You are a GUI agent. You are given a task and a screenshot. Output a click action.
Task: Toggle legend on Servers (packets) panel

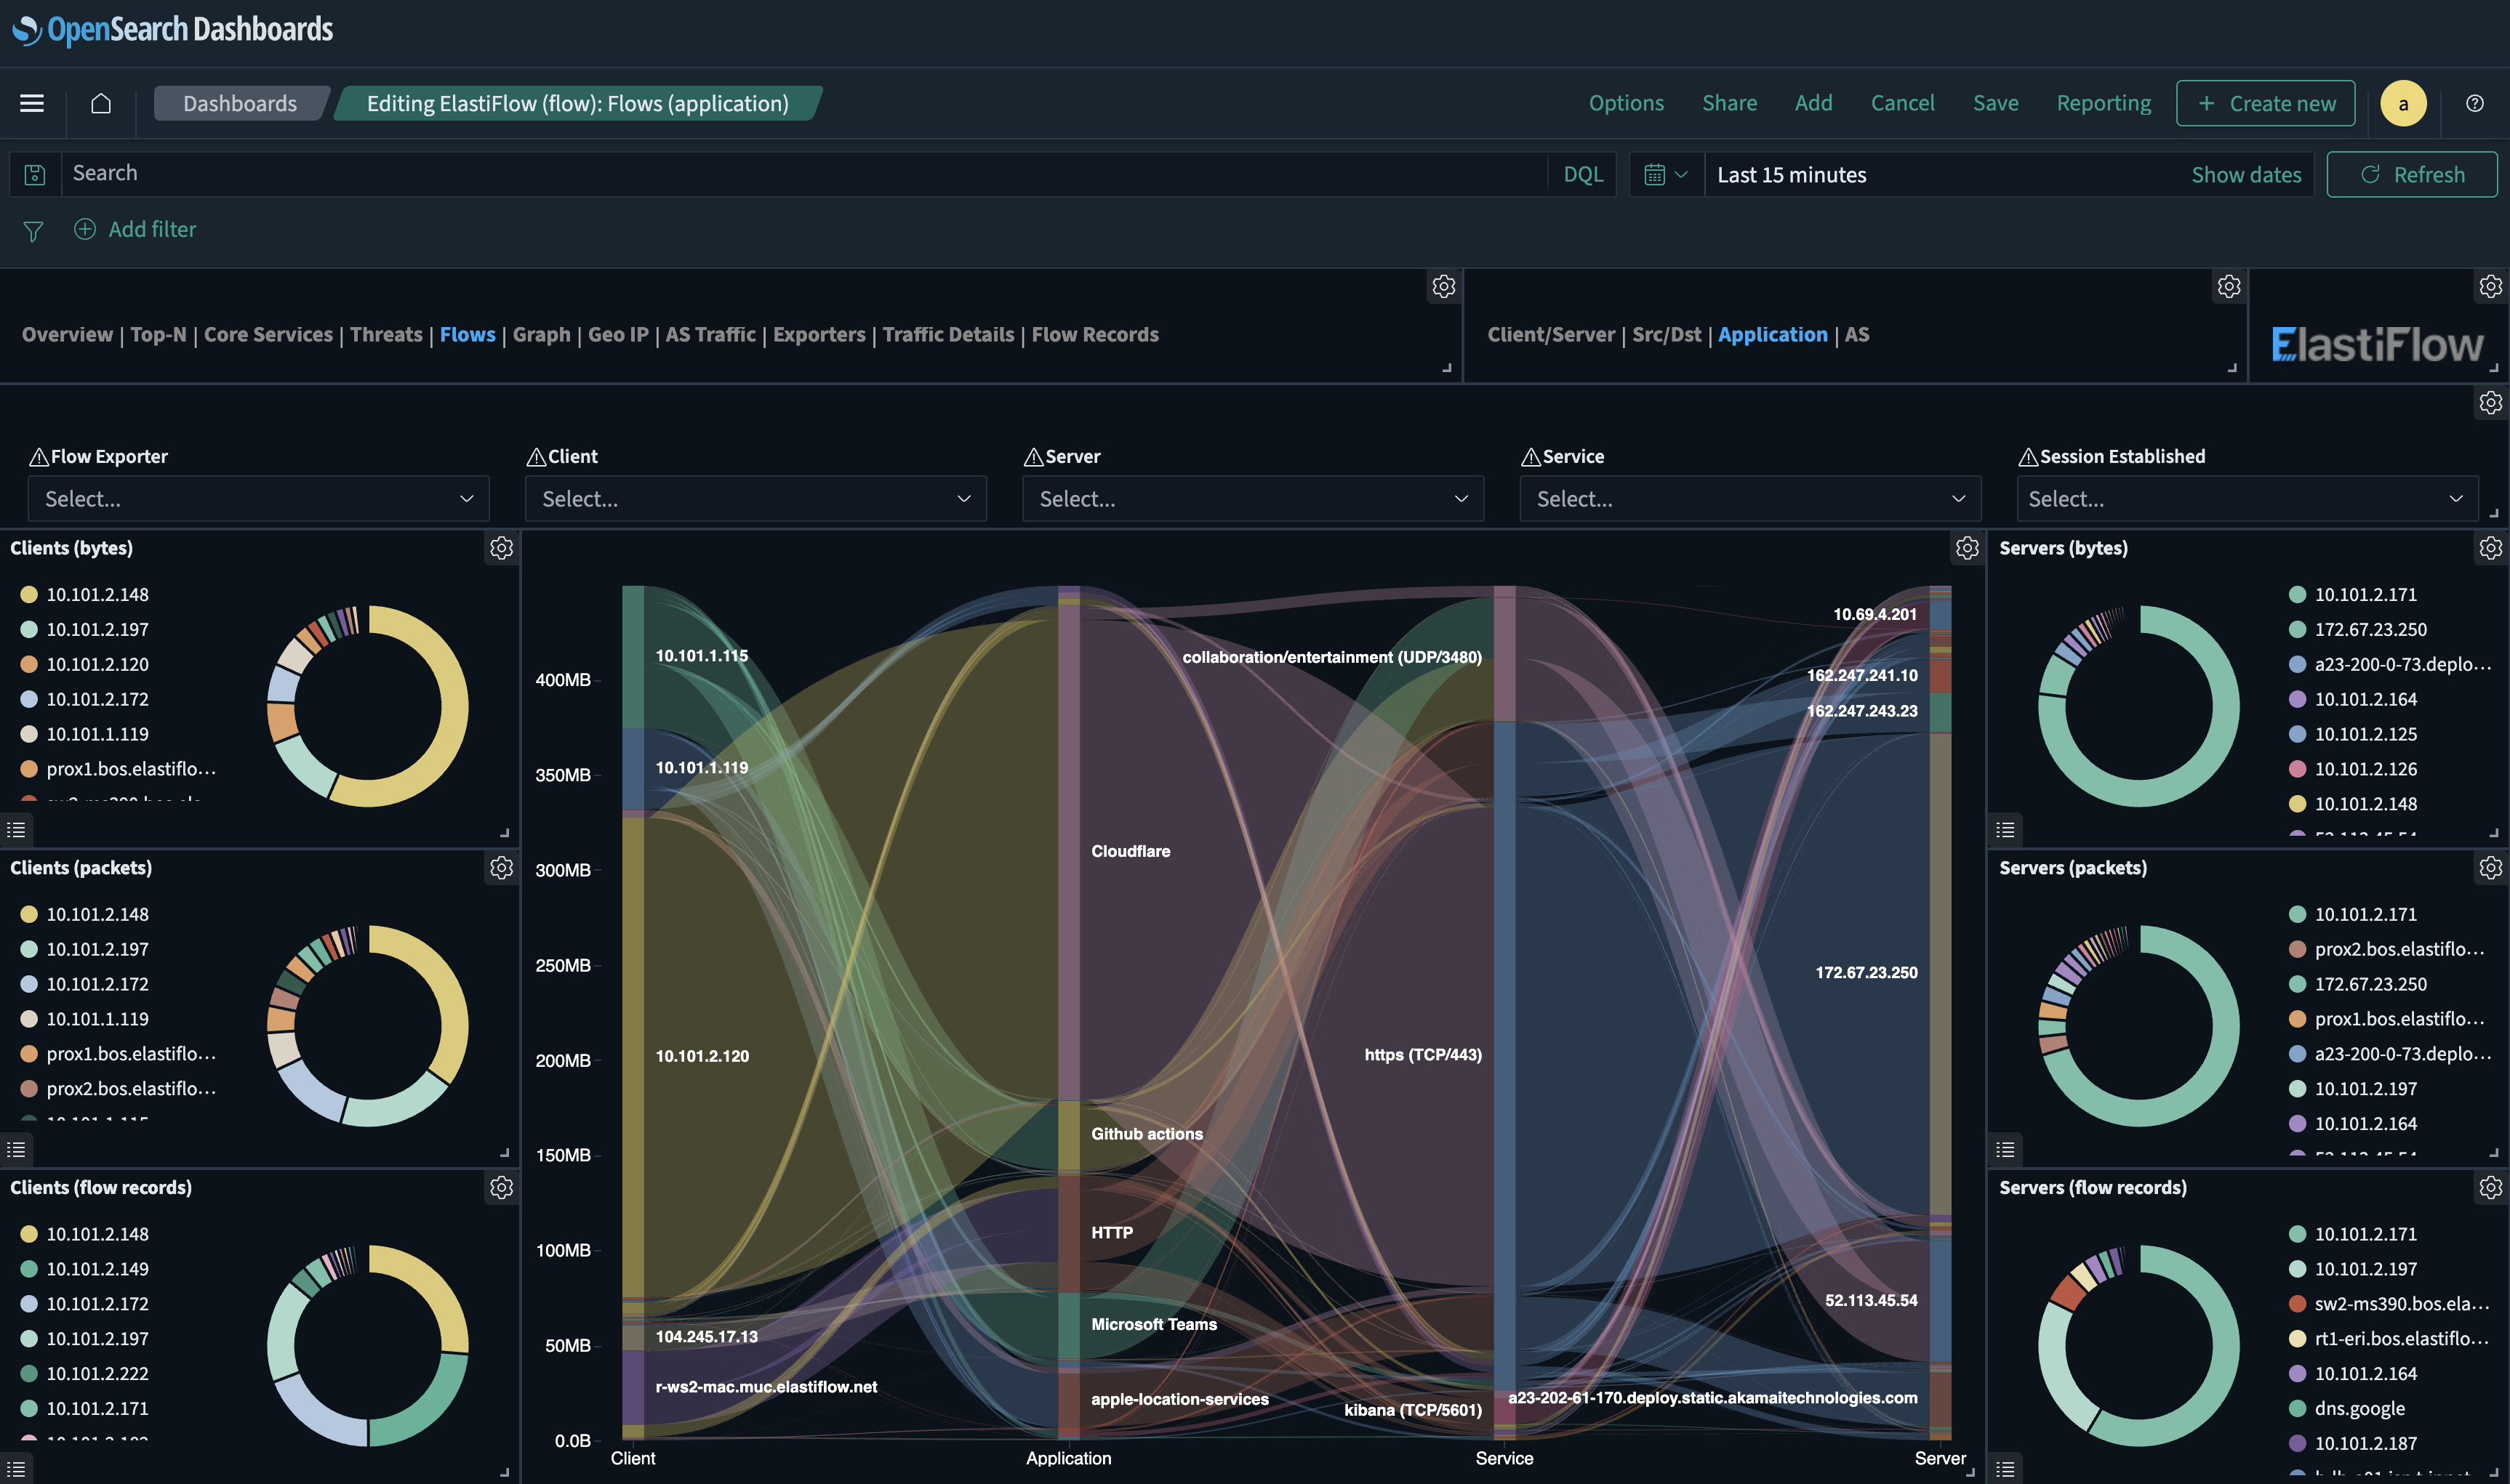pyautogui.click(x=2005, y=1149)
